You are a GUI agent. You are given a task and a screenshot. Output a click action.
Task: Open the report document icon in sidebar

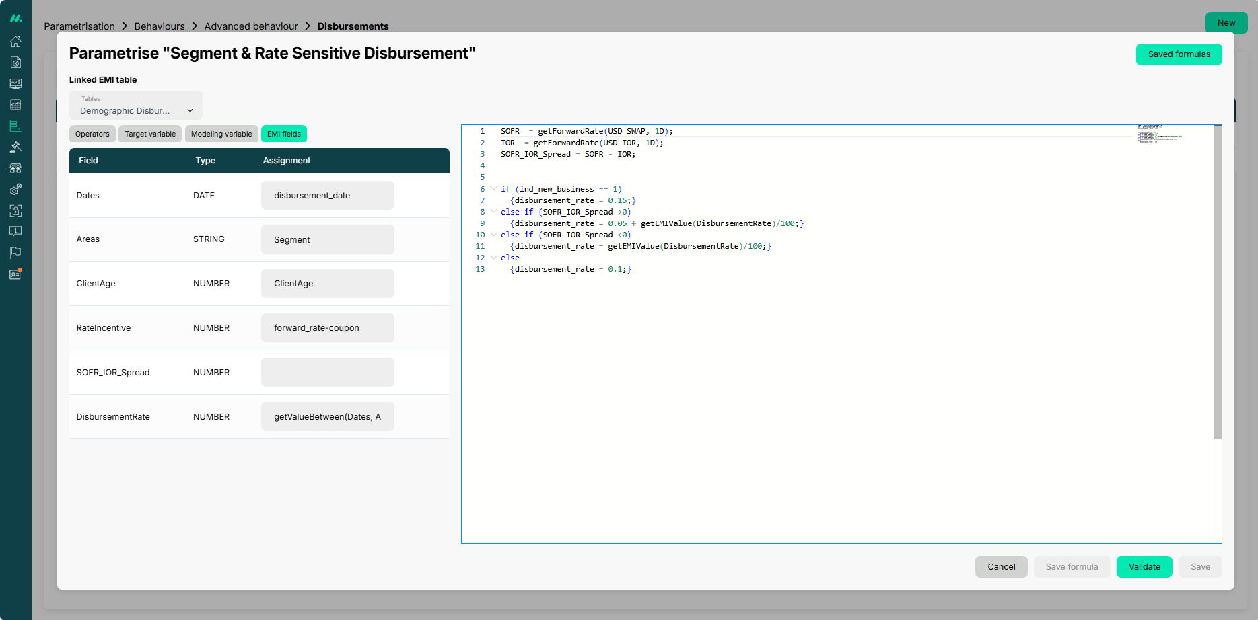click(15, 63)
